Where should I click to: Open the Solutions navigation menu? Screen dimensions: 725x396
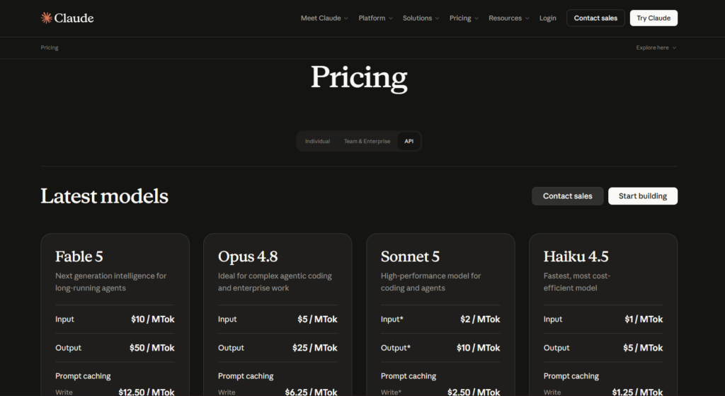[x=421, y=18]
